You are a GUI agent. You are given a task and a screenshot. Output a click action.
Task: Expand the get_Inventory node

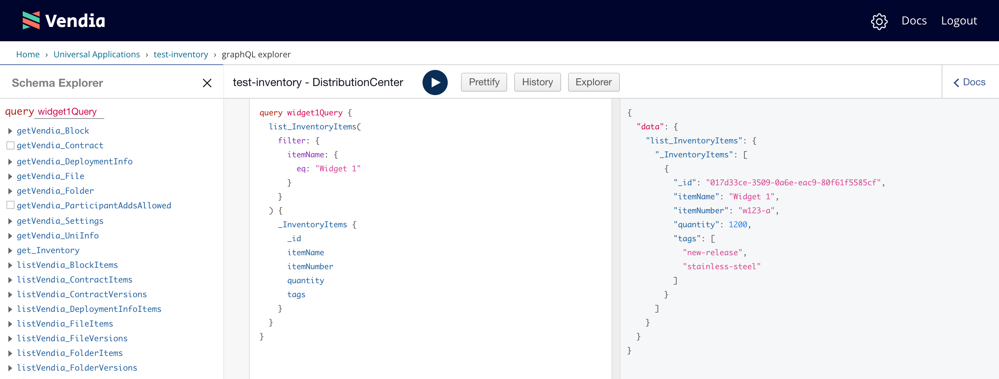coord(10,251)
